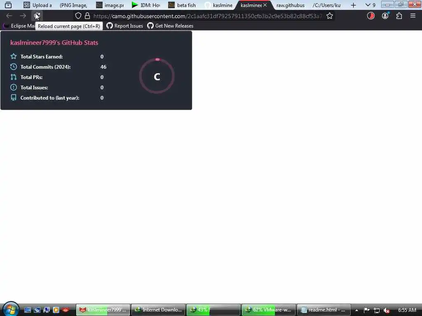This screenshot has width=422, height=316.
Task: Click the C rank circle
Action: [x=157, y=76]
